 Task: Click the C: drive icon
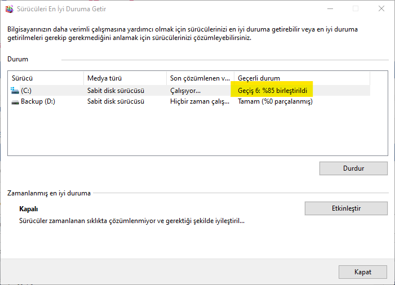(15, 91)
